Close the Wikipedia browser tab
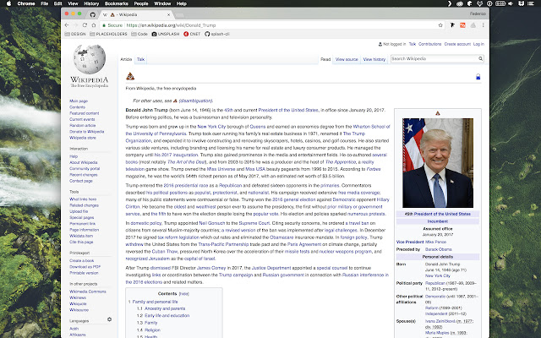 [x=169, y=15]
